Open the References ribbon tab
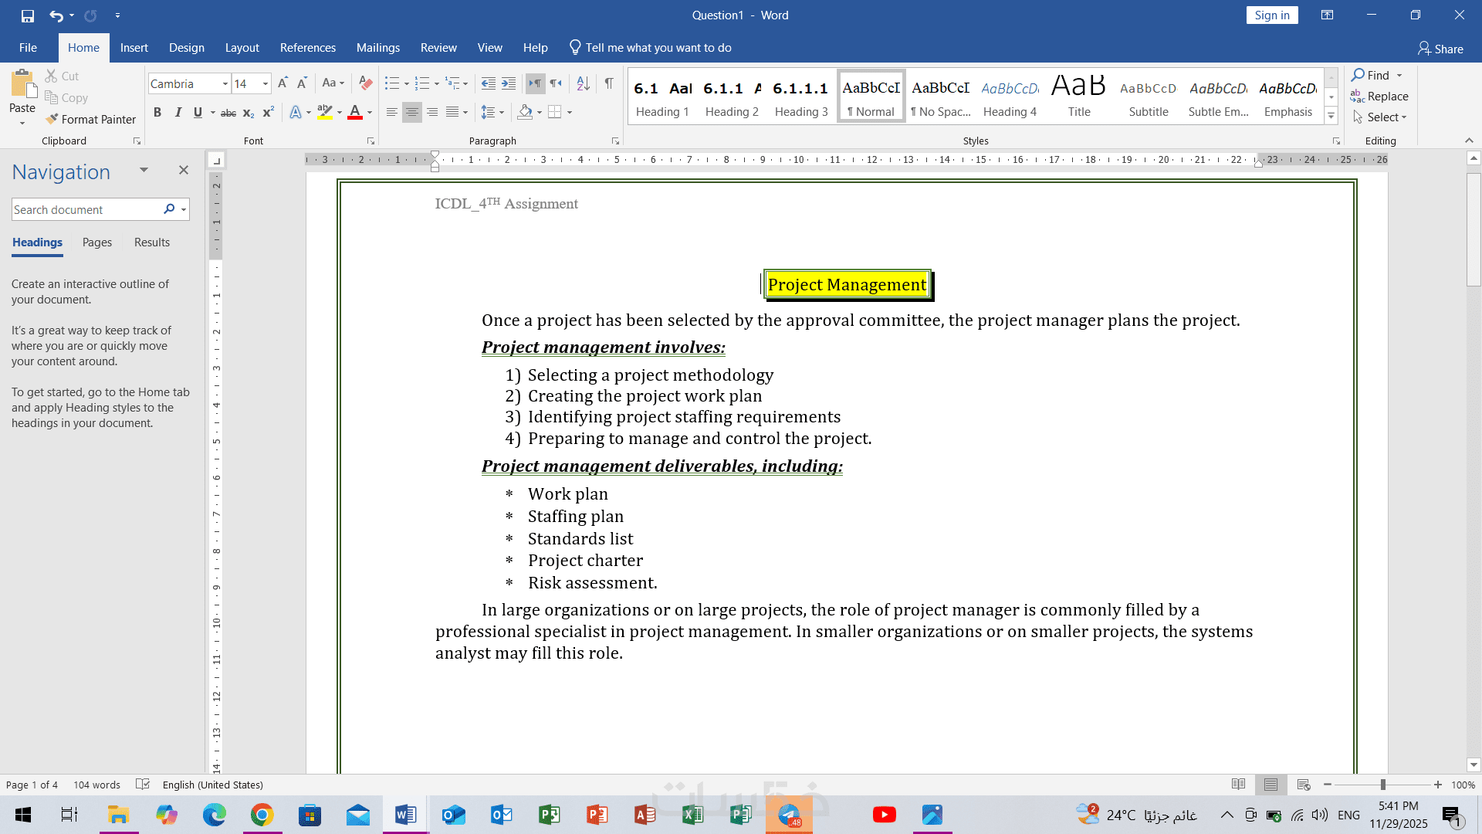The height and width of the screenshot is (834, 1482). coord(307,48)
